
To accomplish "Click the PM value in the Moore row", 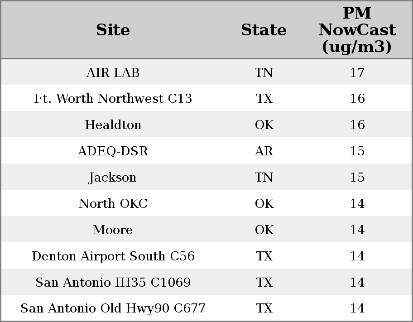I will [357, 230].
